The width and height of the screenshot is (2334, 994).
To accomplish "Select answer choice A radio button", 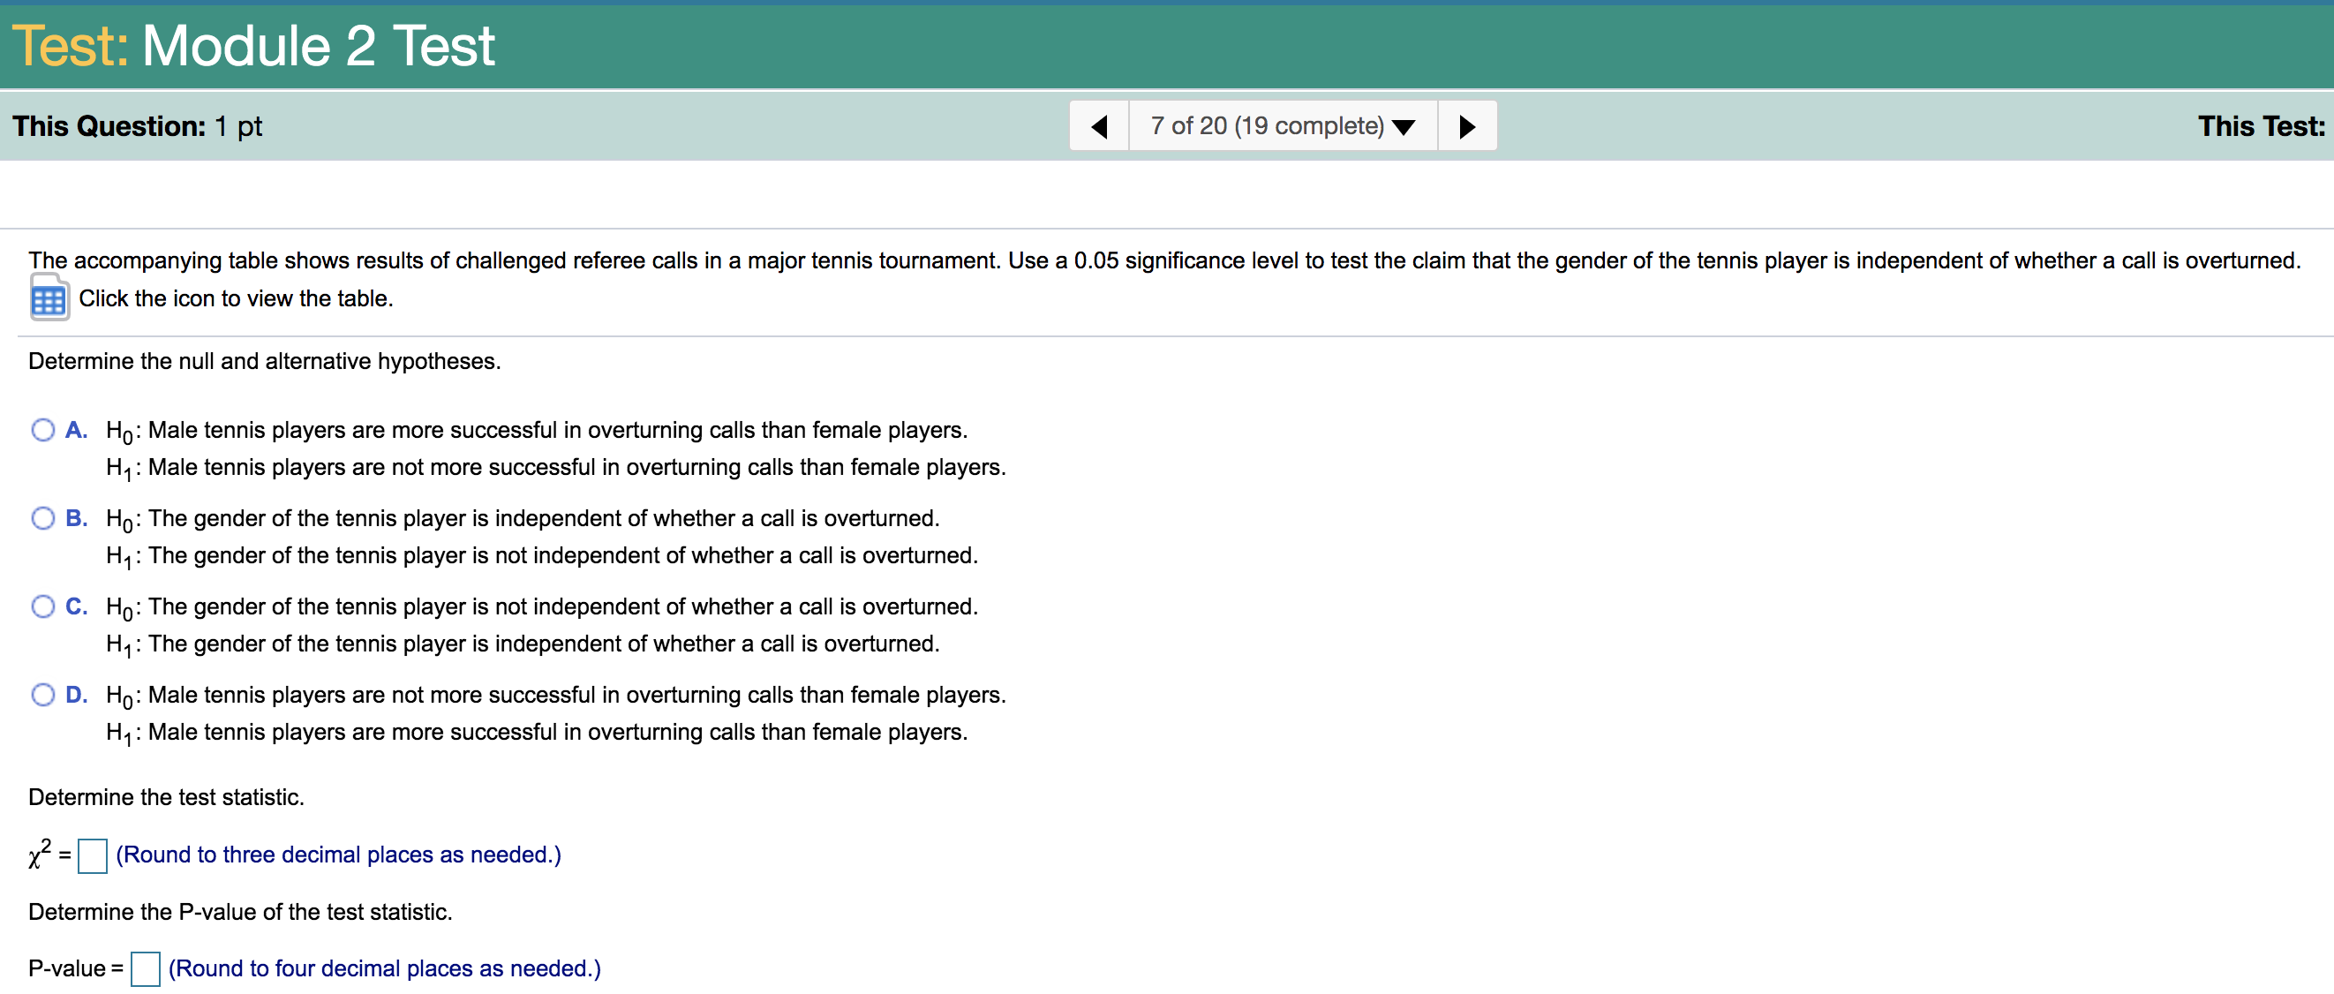I will coord(42,430).
